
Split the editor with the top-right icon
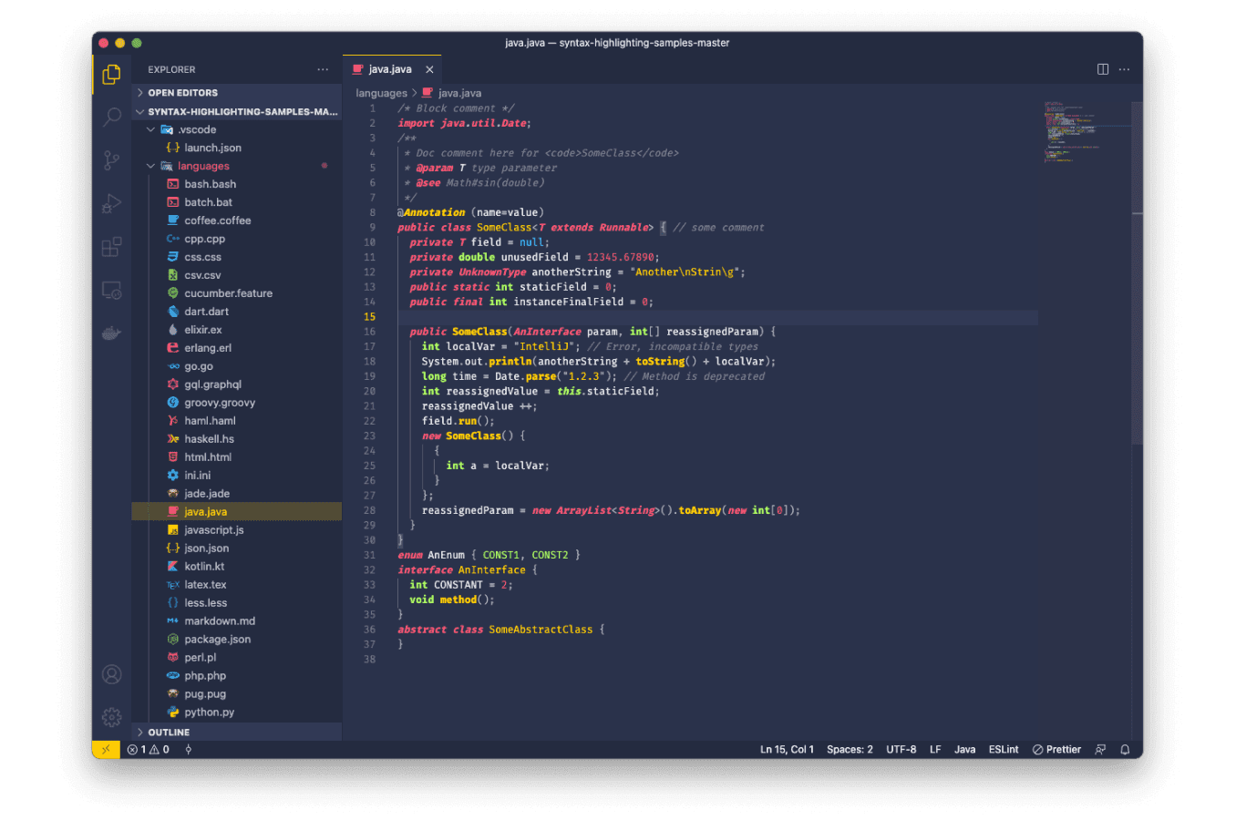(x=1104, y=68)
